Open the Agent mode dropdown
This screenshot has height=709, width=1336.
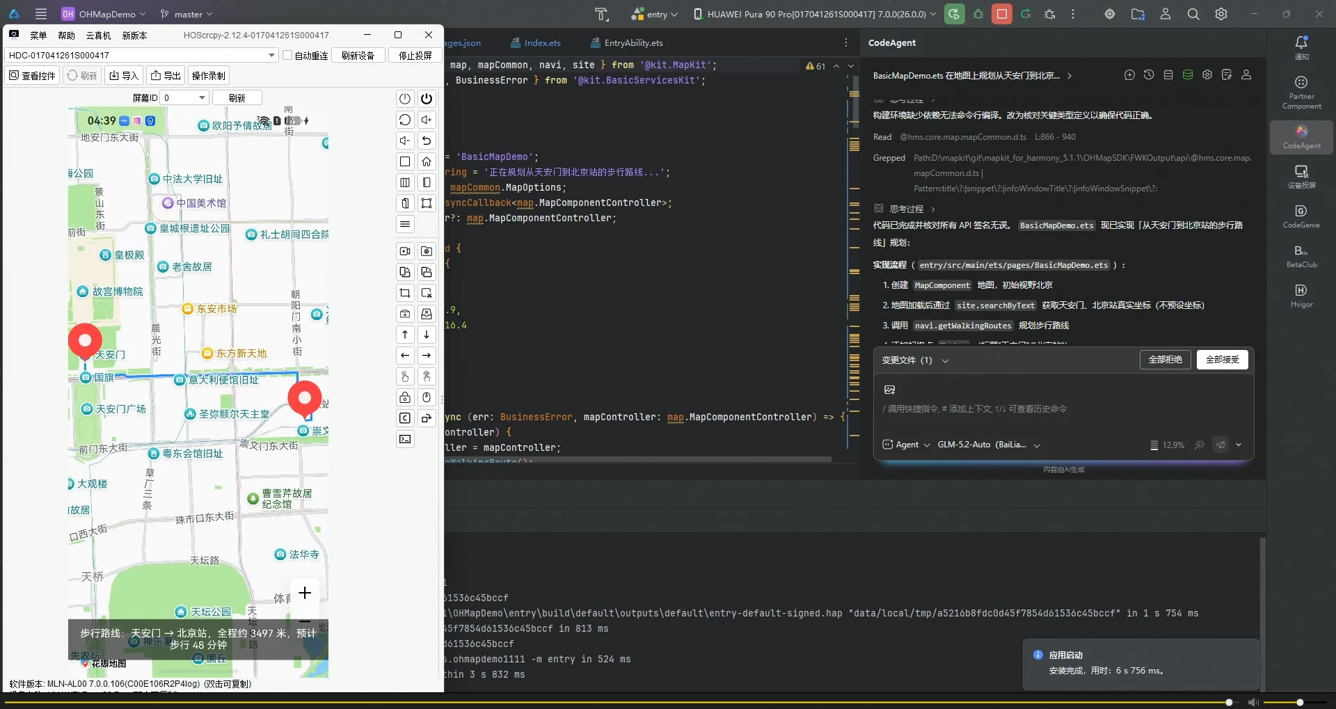coord(906,445)
